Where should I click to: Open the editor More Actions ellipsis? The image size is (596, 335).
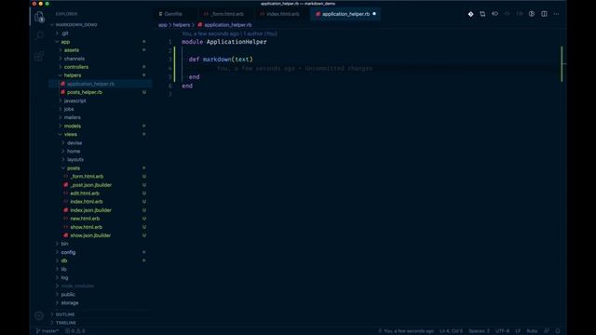557,14
